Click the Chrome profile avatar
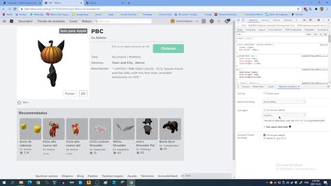 pyautogui.click(x=322, y=9)
